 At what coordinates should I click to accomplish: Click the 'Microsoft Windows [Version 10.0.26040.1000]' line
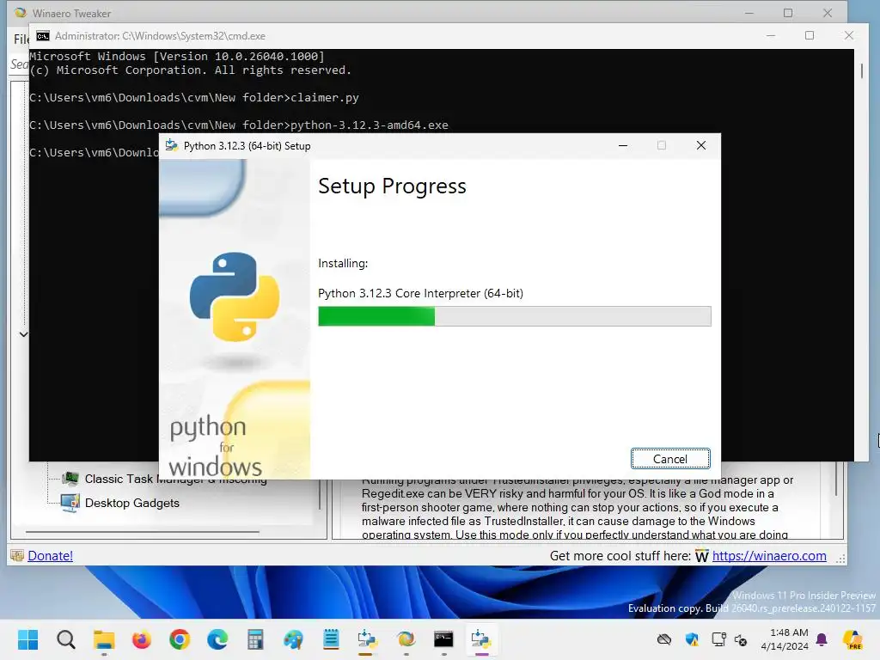tap(177, 56)
